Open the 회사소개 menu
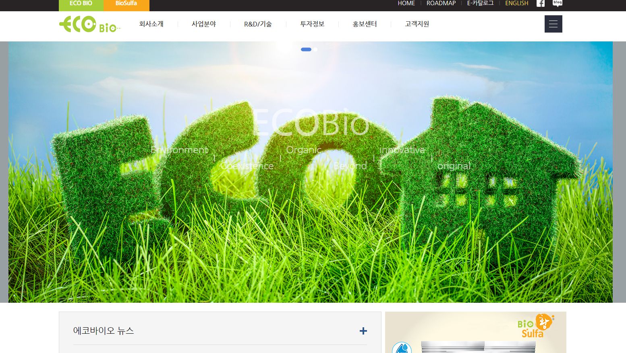626x353 pixels. pyautogui.click(x=151, y=24)
